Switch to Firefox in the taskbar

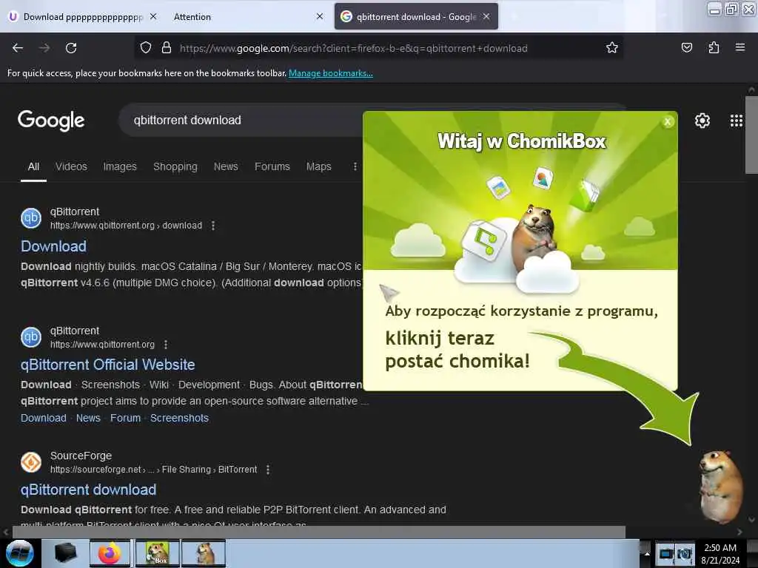(x=110, y=553)
